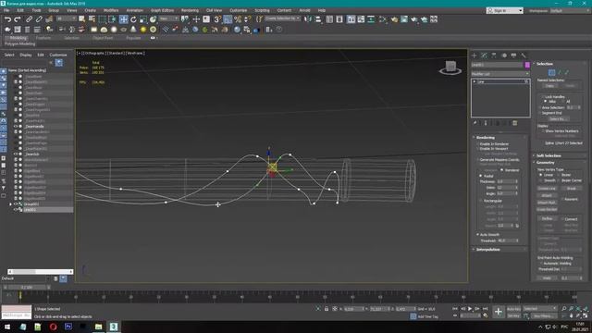592x333 pixels.
Task: Open the Display tab in command panel
Action: click(x=513, y=55)
